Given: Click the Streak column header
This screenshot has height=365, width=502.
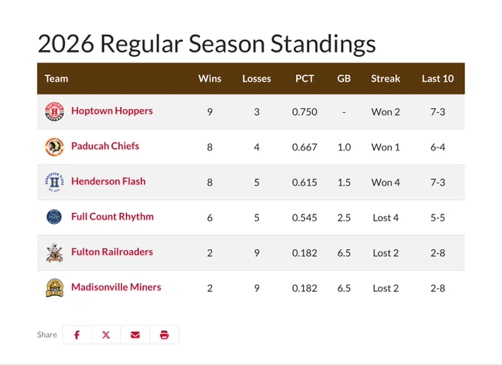Looking at the screenshot, I should point(385,78).
